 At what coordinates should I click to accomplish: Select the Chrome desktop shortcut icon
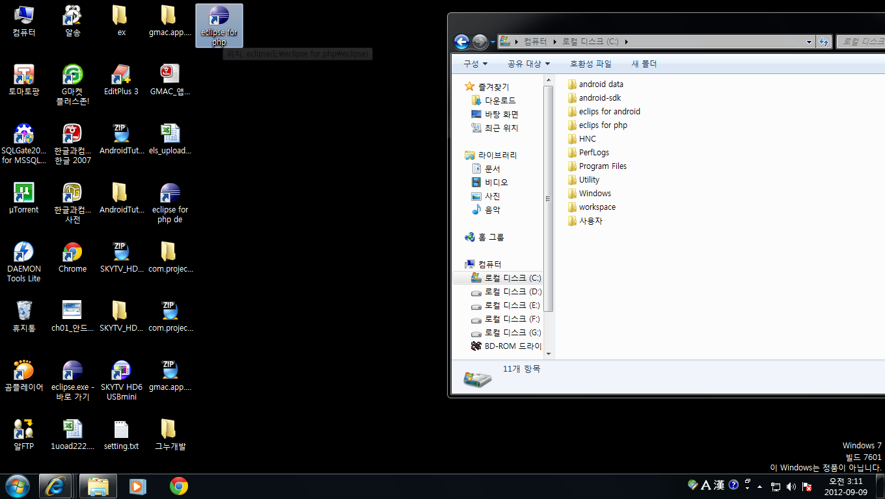click(x=72, y=252)
